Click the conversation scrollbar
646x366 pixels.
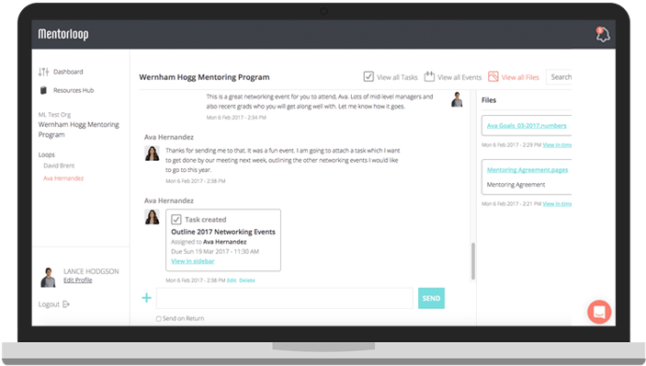pos(473,261)
